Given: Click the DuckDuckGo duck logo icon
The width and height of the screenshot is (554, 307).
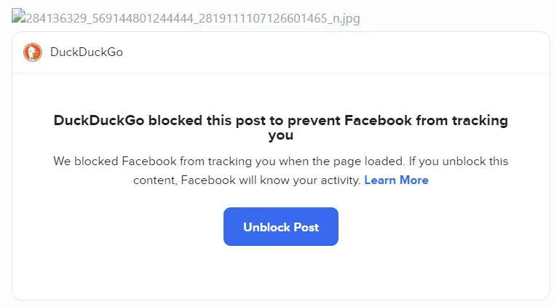Looking at the screenshot, I should click(33, 52).
